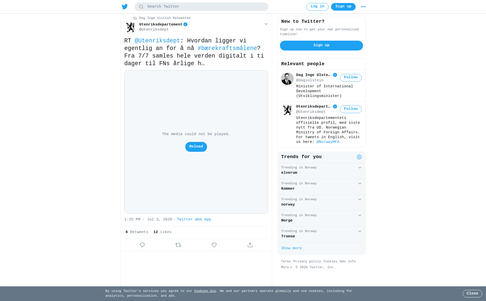This screenshot has height=301, width=486.
Task: Expand the tweet options chevron
Action: click(x=266, y=24)
